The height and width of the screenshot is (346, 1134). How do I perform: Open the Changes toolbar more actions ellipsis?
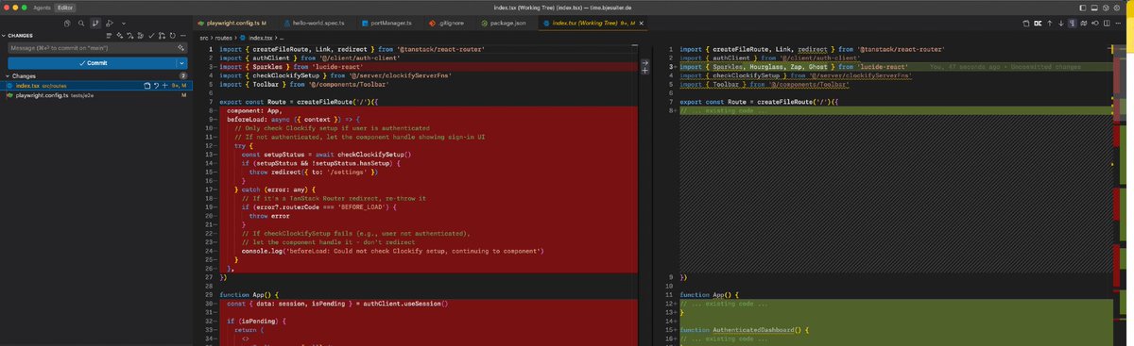183,36
